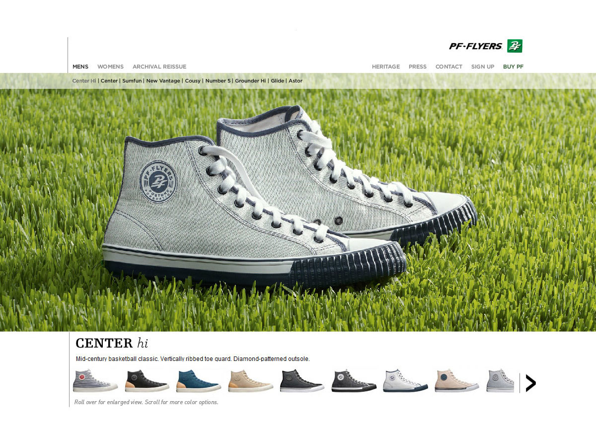Select the Sumfun style submenu item
The width and height of the screenshot is (596, 422).
(132, 81)
